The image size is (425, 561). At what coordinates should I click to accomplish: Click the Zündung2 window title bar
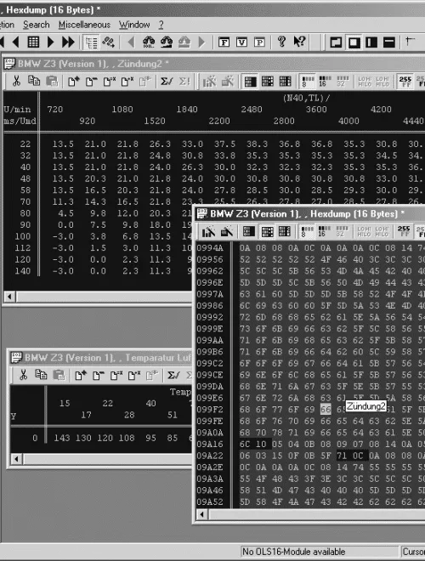pyautogui.click(x=213, y=64)
